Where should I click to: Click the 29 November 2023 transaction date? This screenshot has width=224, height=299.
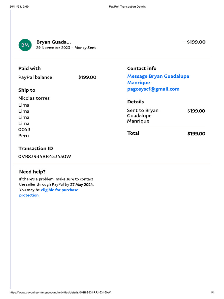53,48
